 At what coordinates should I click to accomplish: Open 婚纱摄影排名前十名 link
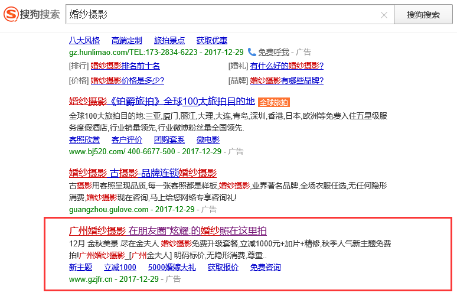(125, 66)
